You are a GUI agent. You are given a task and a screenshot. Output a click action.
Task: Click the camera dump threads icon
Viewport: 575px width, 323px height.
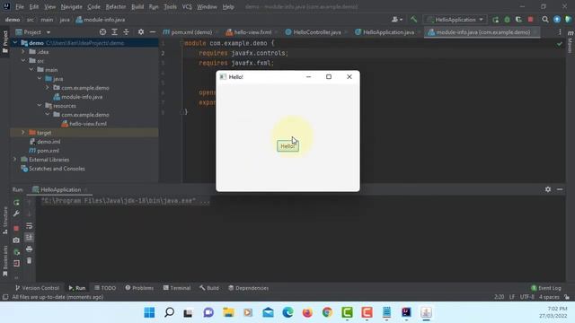[16, 240]
